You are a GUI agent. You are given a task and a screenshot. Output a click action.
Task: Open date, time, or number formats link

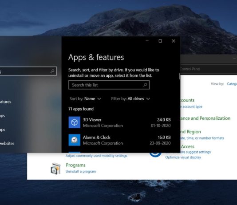pyautogui.click(x=202, y=138)
